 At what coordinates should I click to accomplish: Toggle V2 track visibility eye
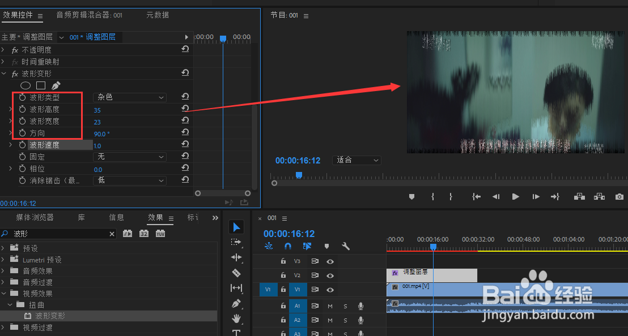(x=330, y=275)
